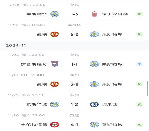
Task: Click Manchester United crest in 3-0 match
Action: (x=55, y=84)
